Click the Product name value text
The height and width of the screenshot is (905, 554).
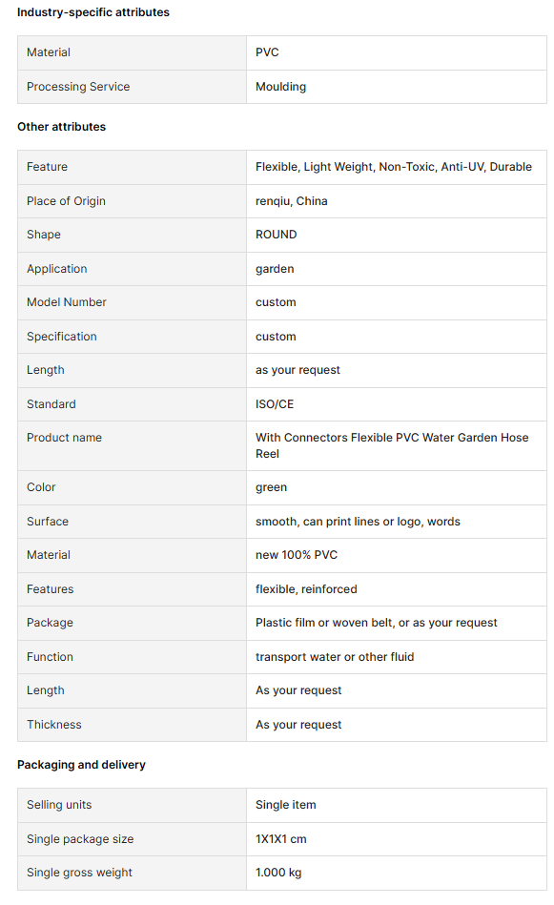pyautogui.click(x=392, y=445)
